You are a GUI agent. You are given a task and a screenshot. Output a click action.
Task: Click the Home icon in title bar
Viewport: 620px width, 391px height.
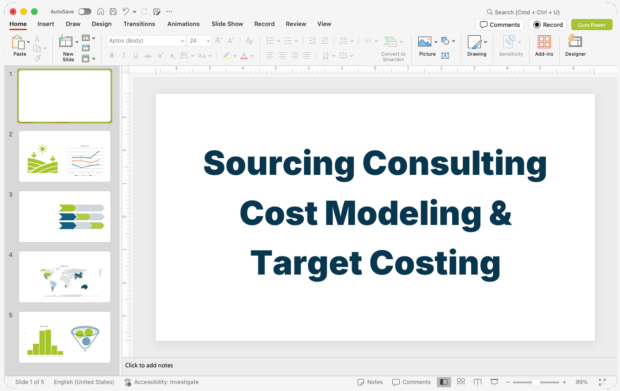[101, 12]
